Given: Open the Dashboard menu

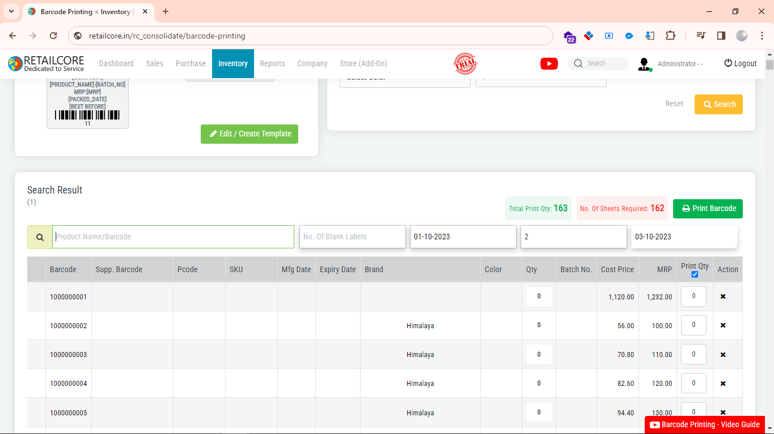Looking at the screenshot, I should [x=116, y=63].
